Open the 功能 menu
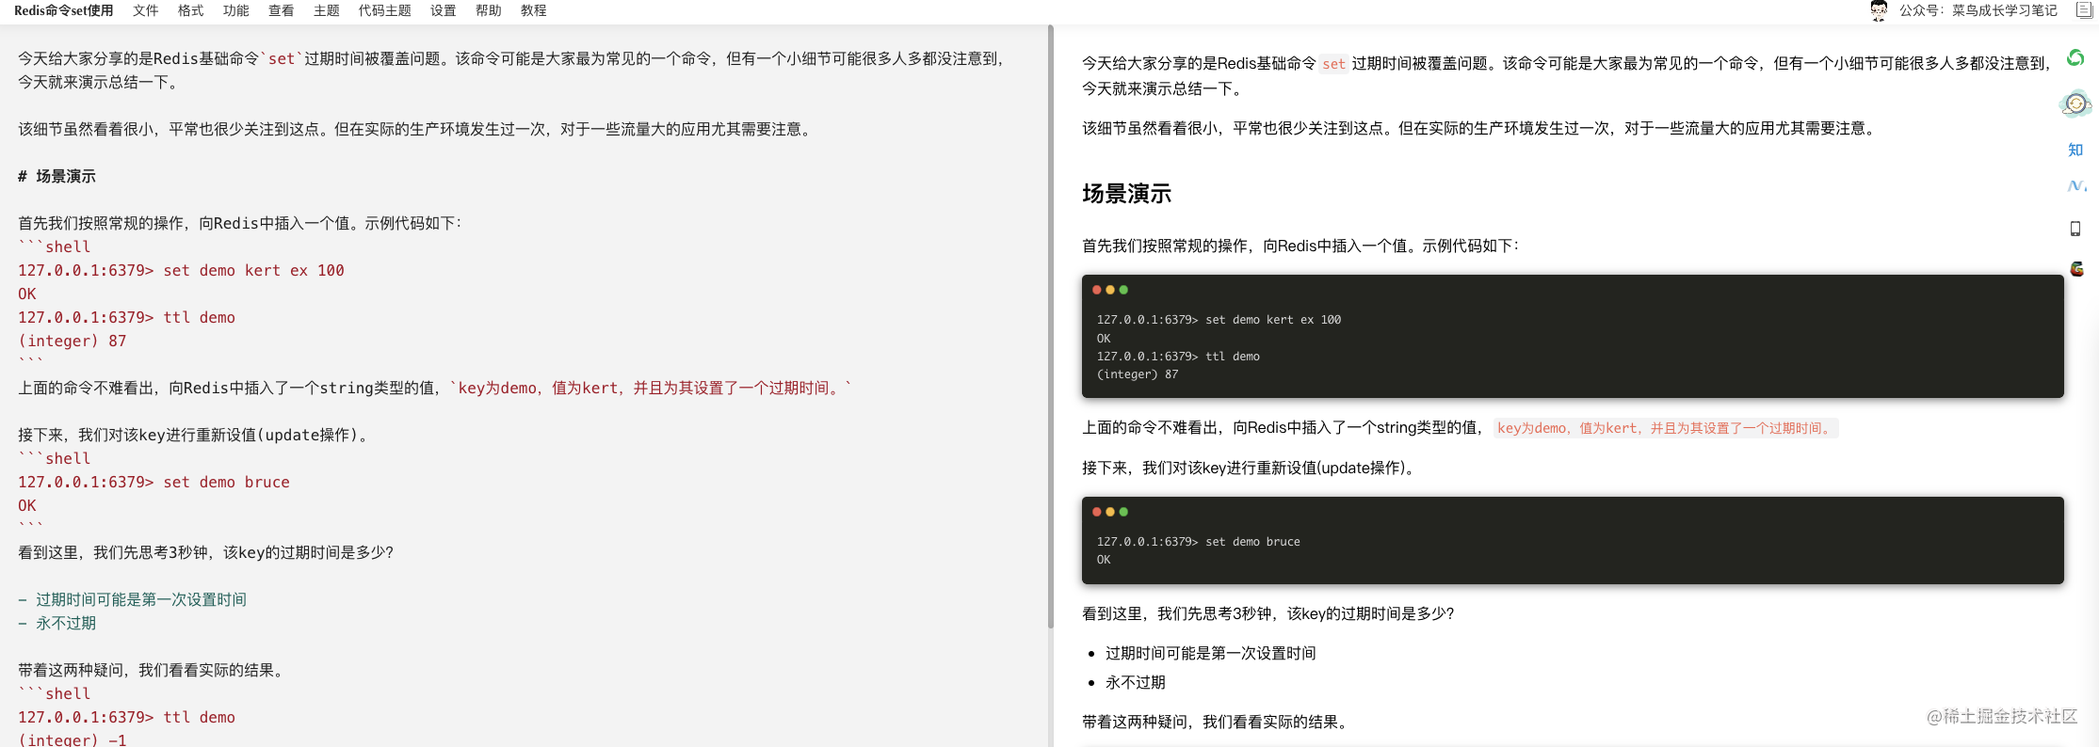Screen dimensions: 2099x747 [236, 10]
